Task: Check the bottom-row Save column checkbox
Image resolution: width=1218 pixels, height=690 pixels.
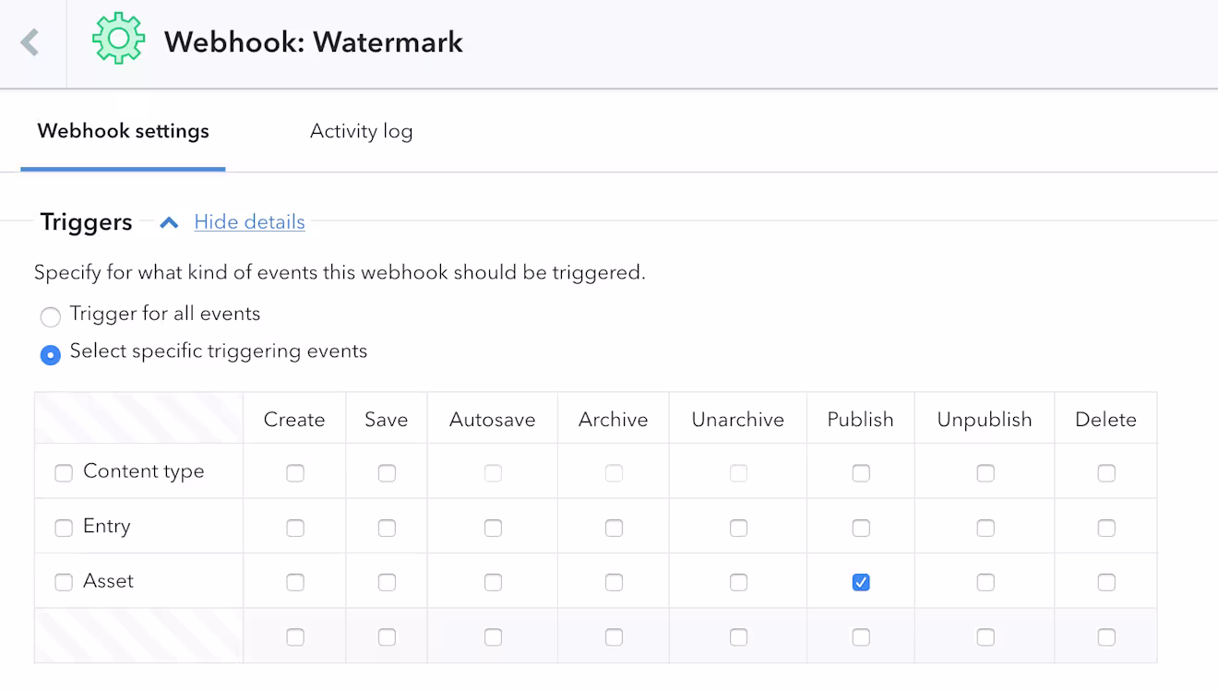Action: (387, 636)
